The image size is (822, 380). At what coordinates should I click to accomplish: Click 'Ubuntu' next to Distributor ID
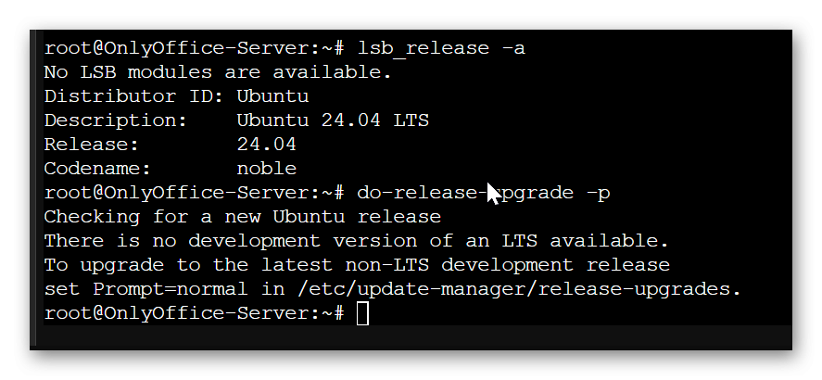[272, 95]
